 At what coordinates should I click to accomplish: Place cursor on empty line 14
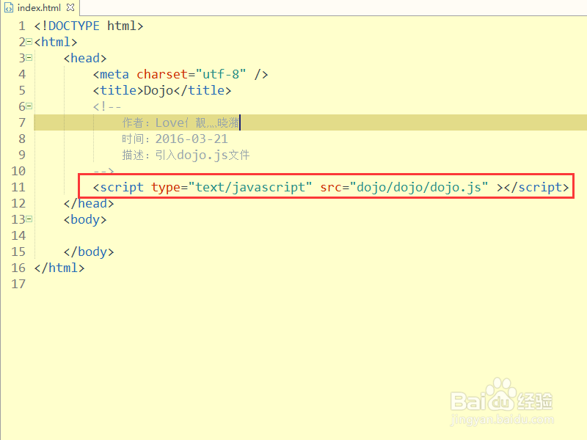coord(310,235)
